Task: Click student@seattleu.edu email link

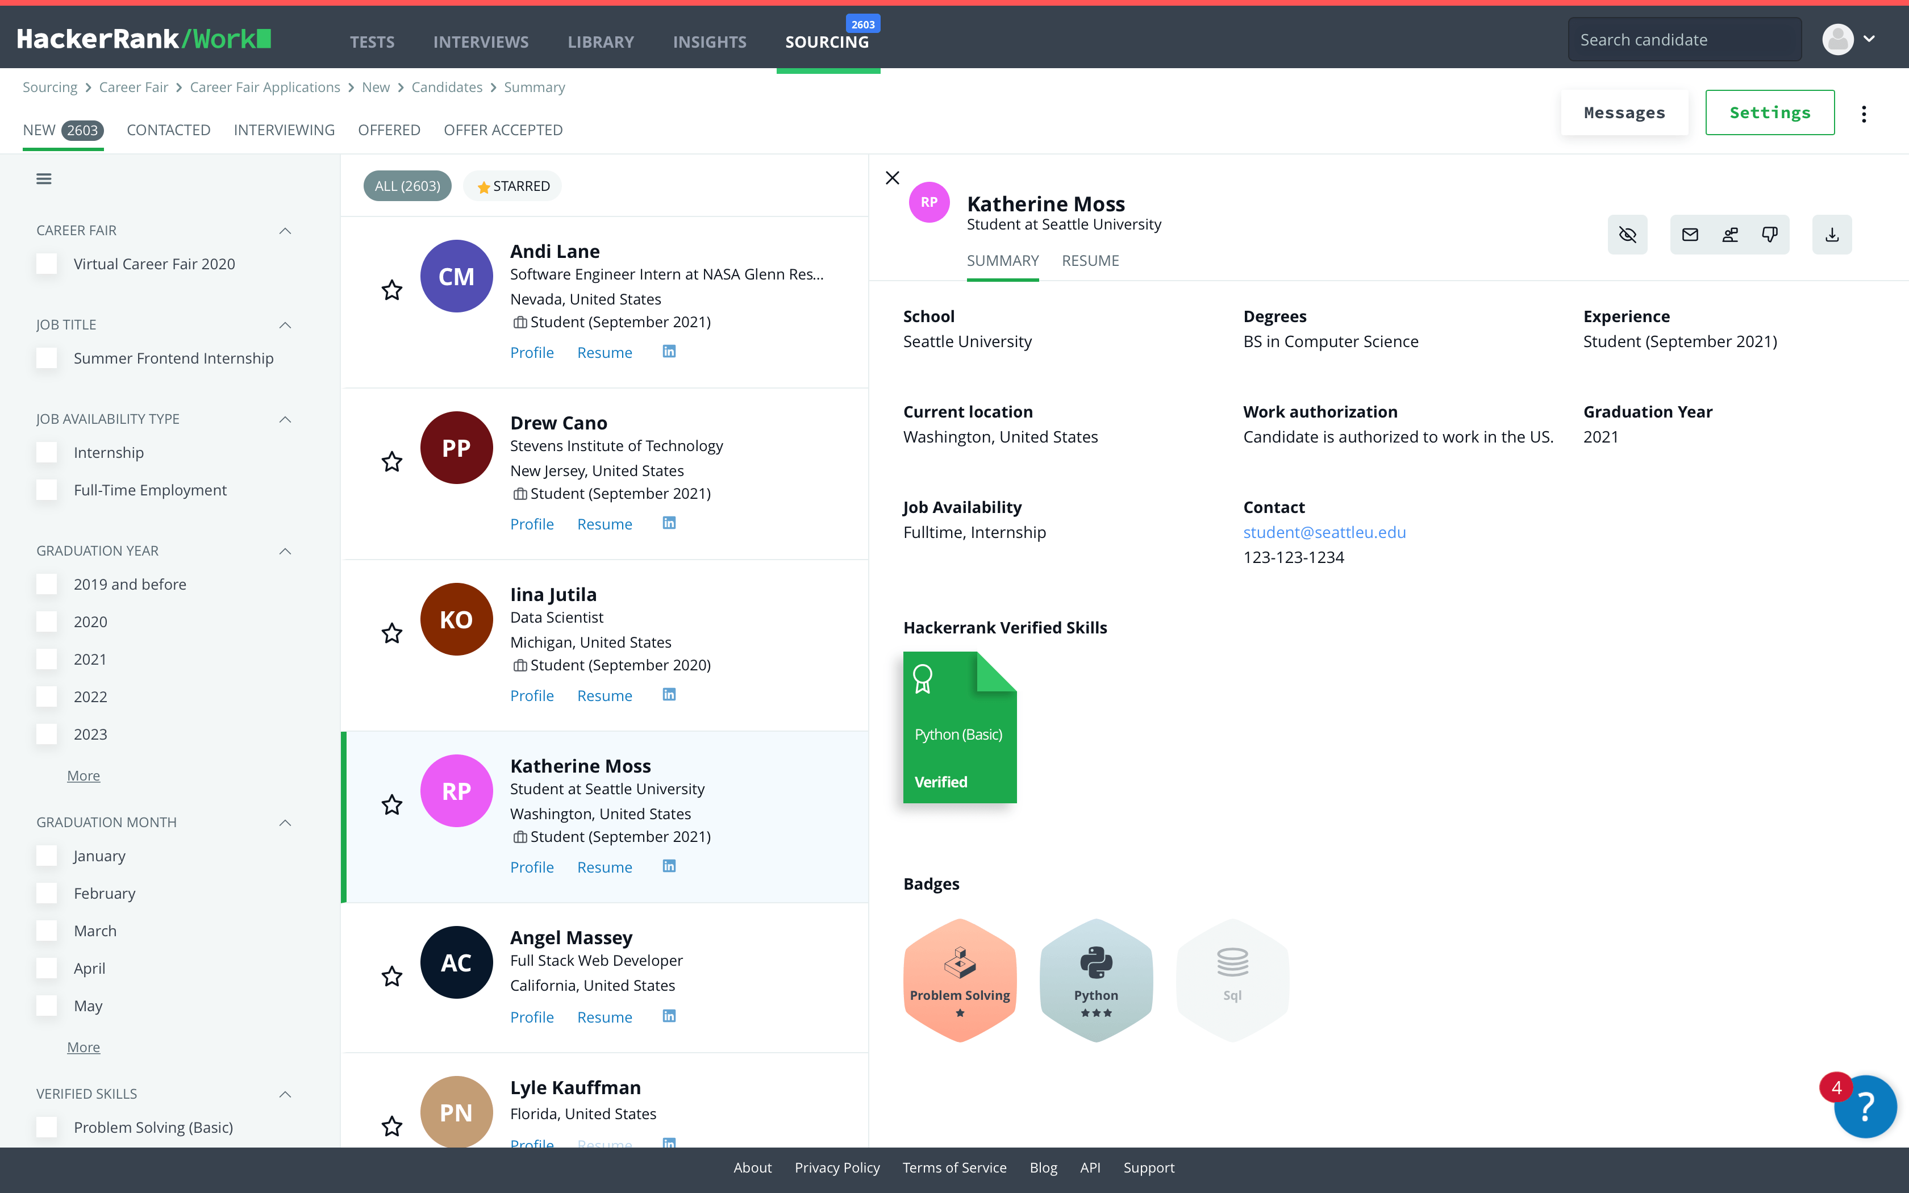Action: tap(1324, 533)
